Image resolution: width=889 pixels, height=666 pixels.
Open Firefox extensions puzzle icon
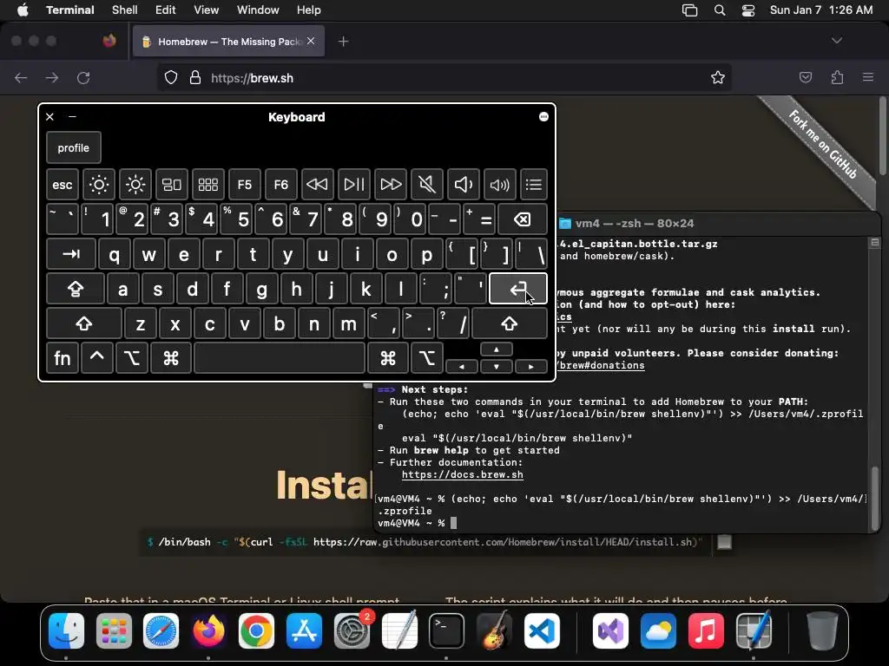tap(837, 77)
